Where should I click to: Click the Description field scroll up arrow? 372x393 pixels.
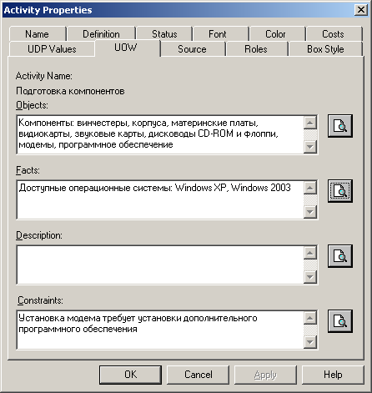(310, 253)
